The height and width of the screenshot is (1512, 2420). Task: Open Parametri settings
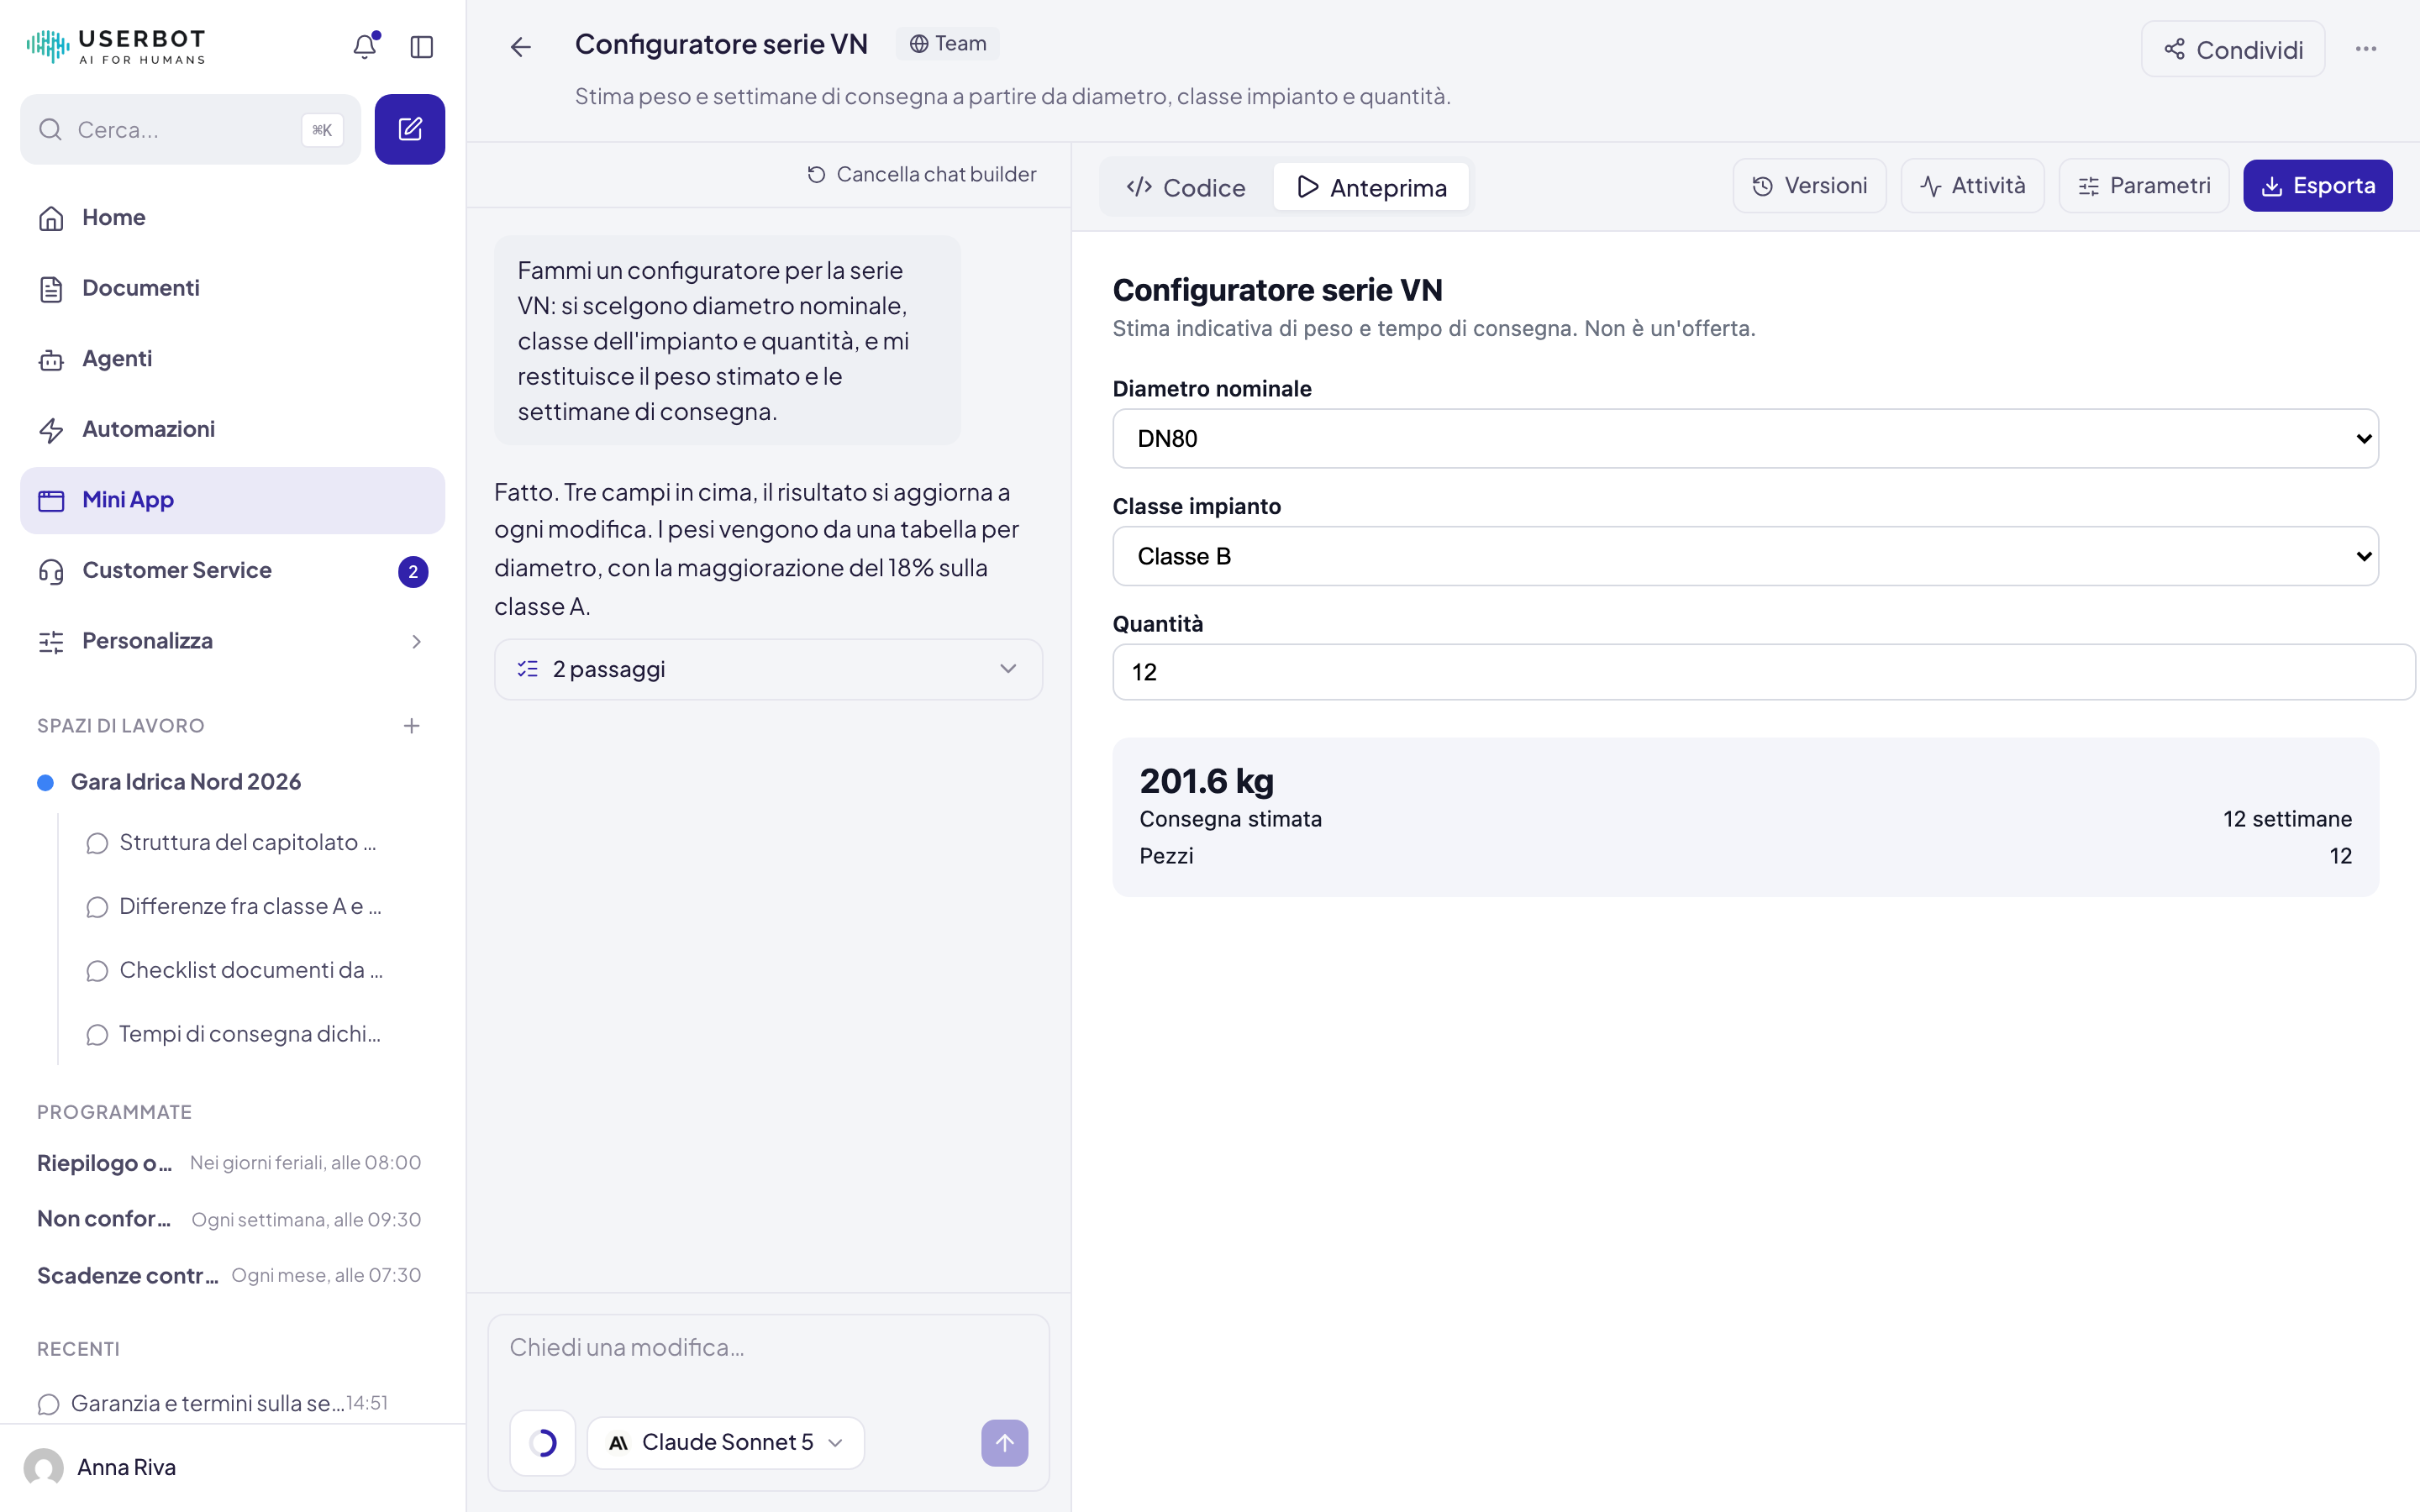pyautogui.click(x=2143, y=186)
